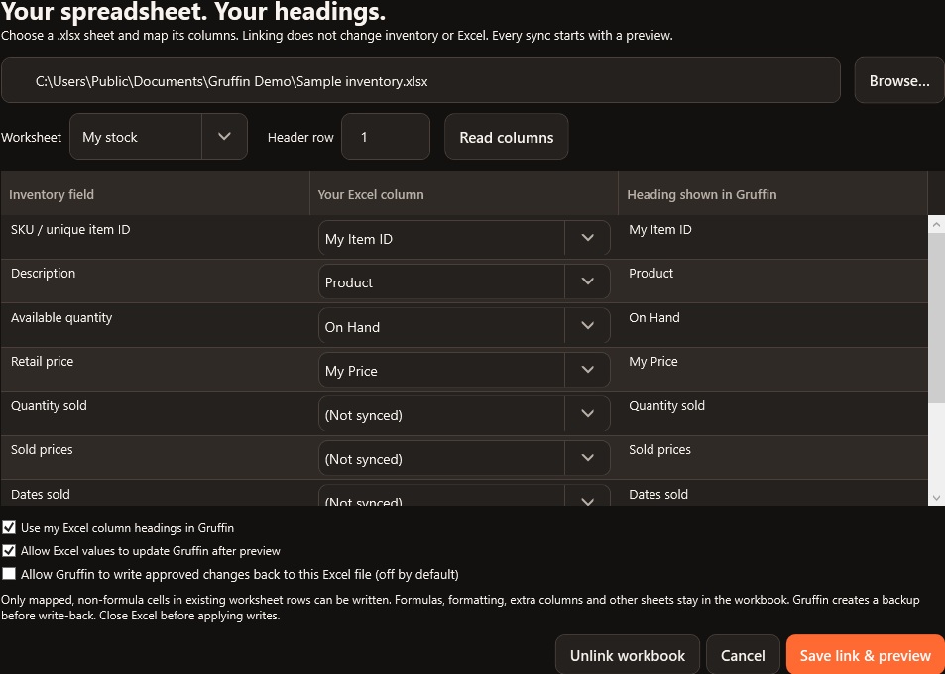The height and width of the screenshot is (674, 945).
Task: Click the mapping table vertical scrollbar thumb
Action: (x=936, y=318)
